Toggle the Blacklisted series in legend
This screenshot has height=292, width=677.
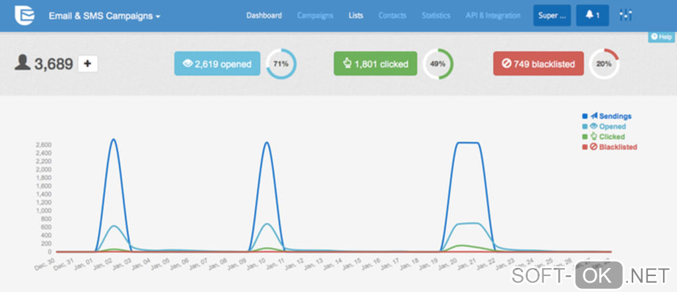click(x=610, y=147)
